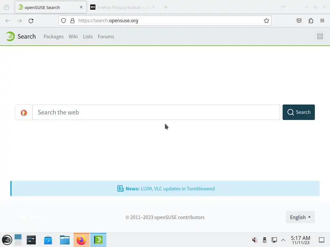Viewport: 330px width, 247px height.
Task: Expand hidden system tray icons
Action: [x=283, y=240]
